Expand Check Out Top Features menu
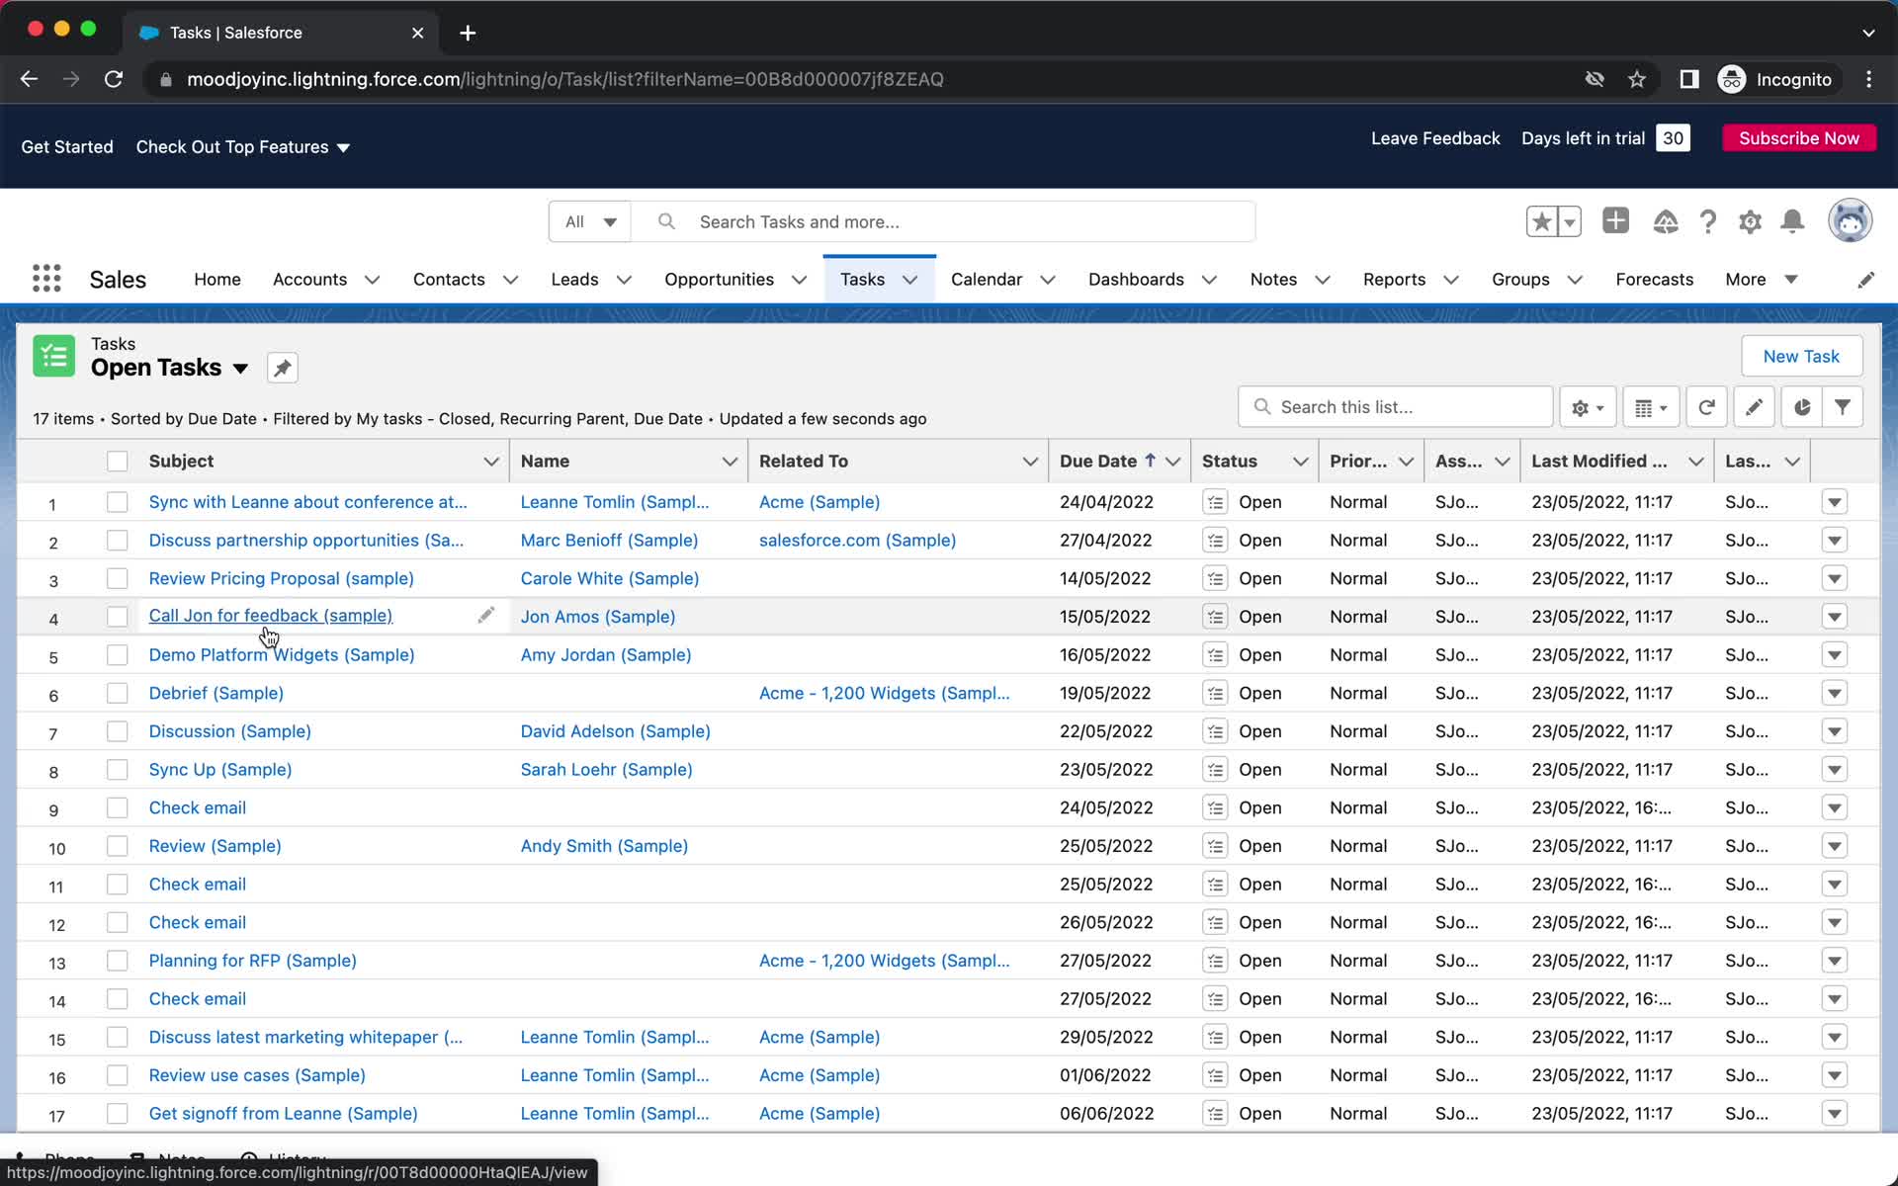The width and height of the screenshot is (1898, 1186). [x=243, y=147]
